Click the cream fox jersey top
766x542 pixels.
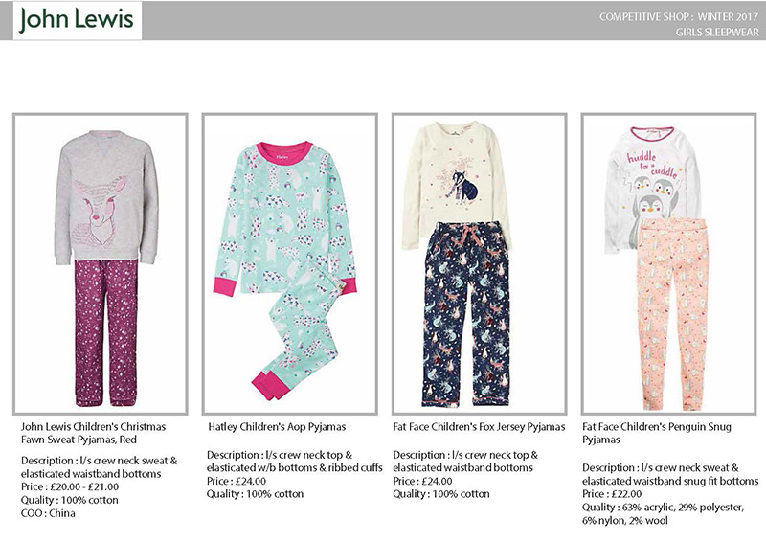point(457,186)
